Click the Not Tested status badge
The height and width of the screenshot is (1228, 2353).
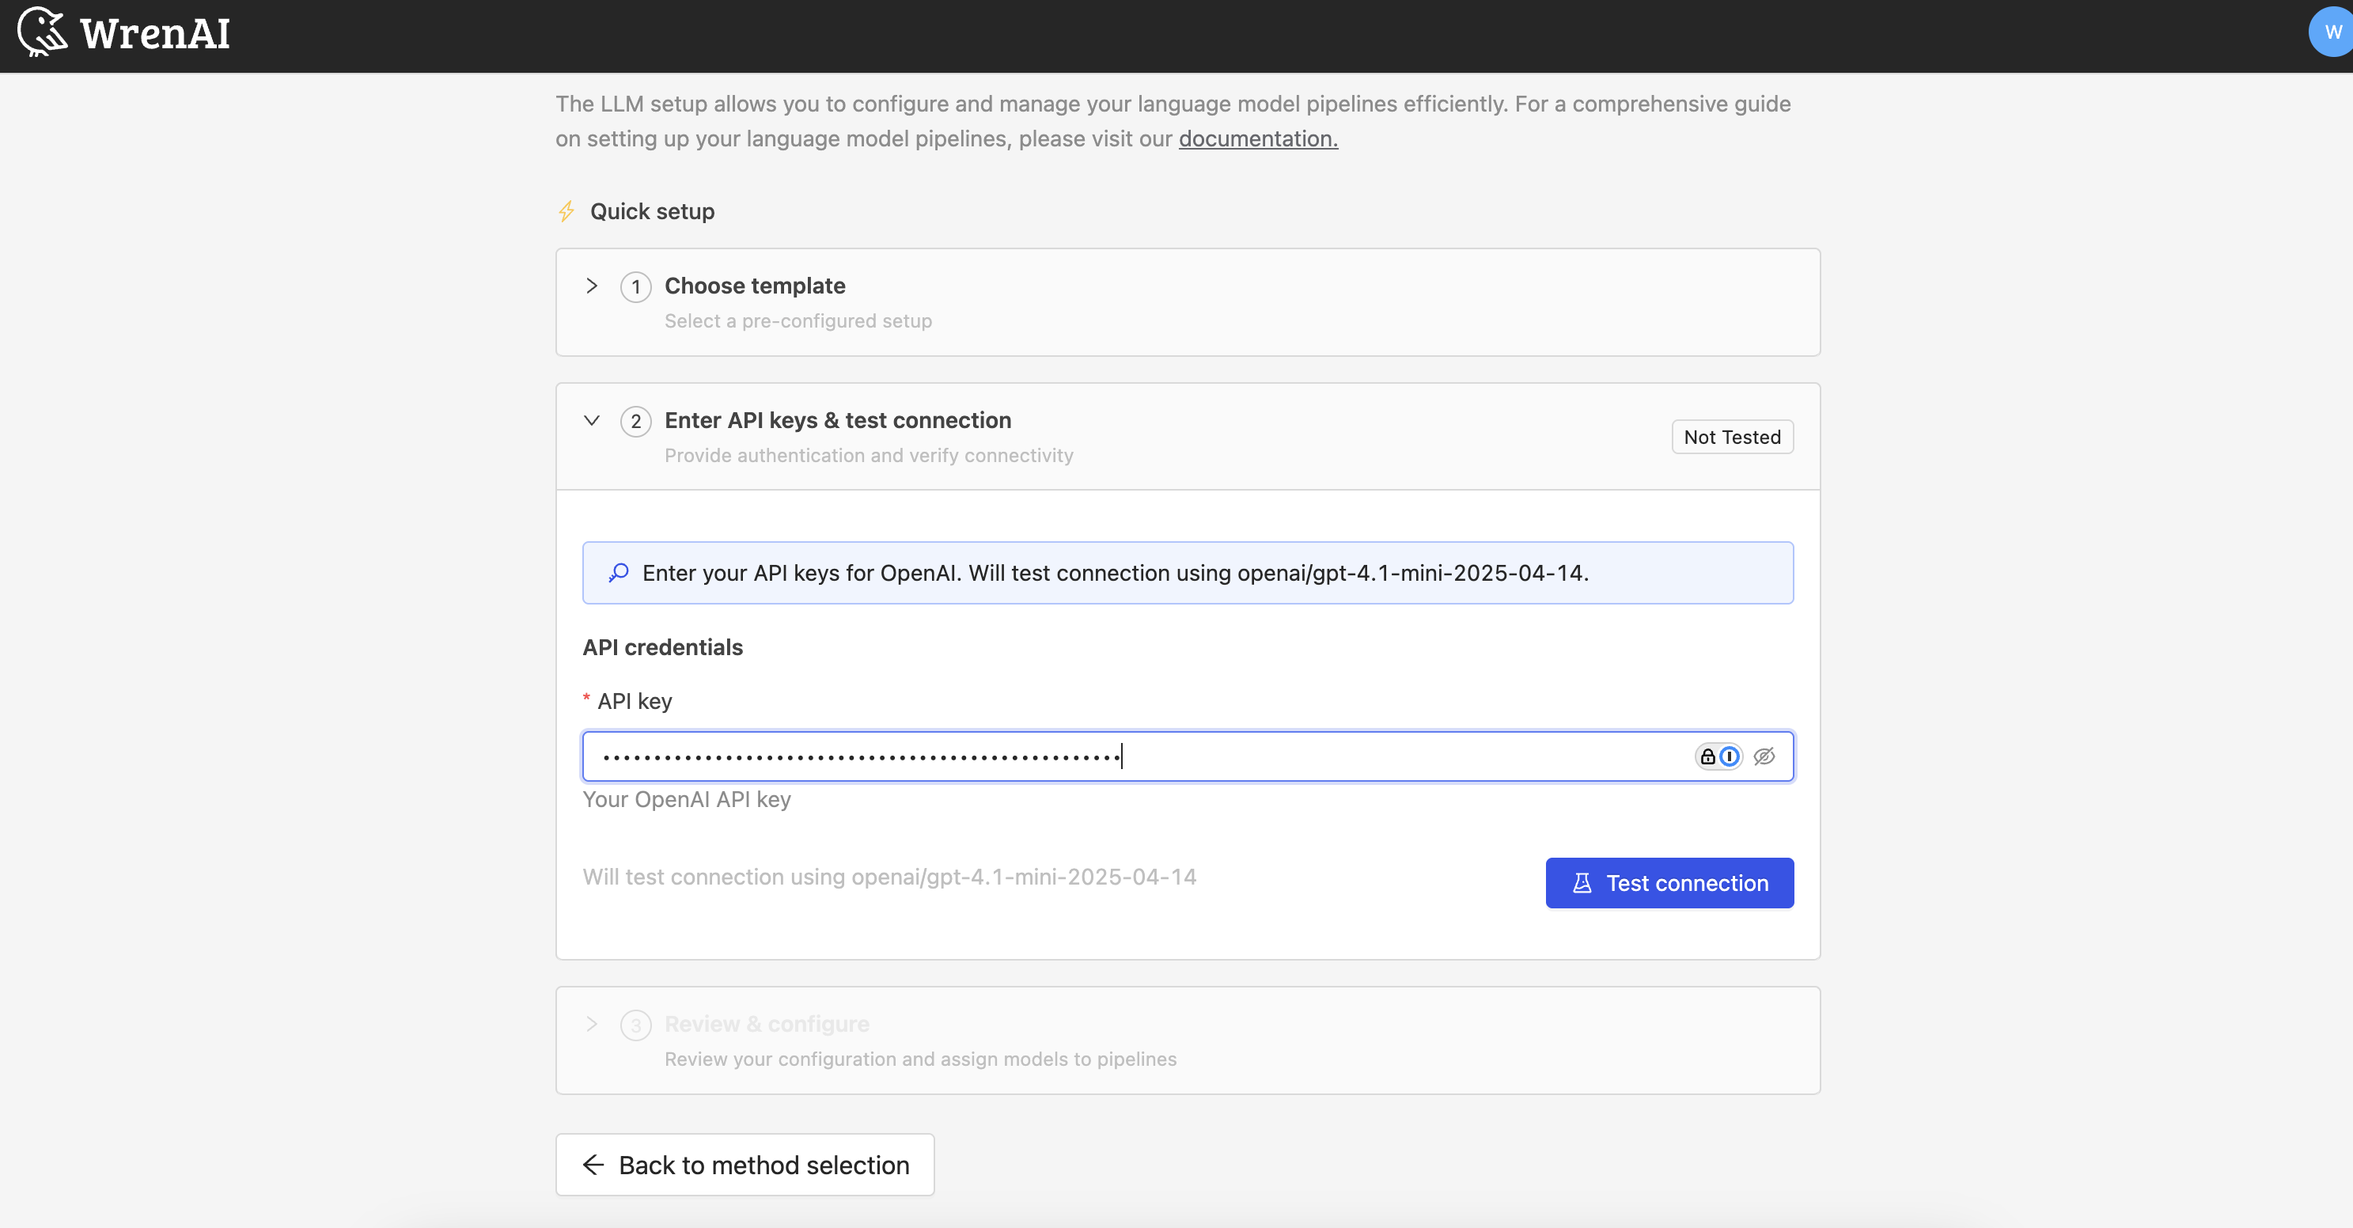pyautogui.click(x=1732, y=437)
